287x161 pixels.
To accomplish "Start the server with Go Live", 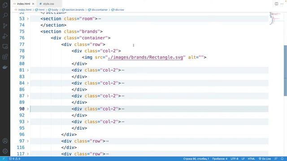I will [x=265, y=159].
